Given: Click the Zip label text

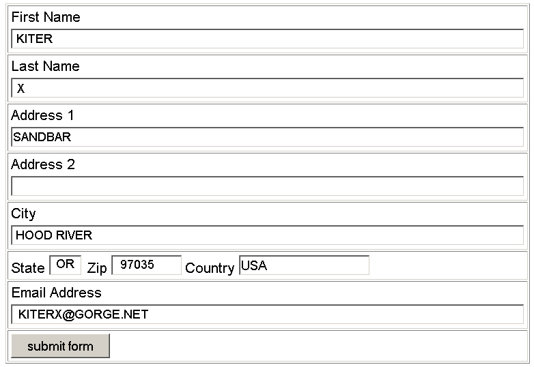Looking at the screenshot, I should pos(97,268).
